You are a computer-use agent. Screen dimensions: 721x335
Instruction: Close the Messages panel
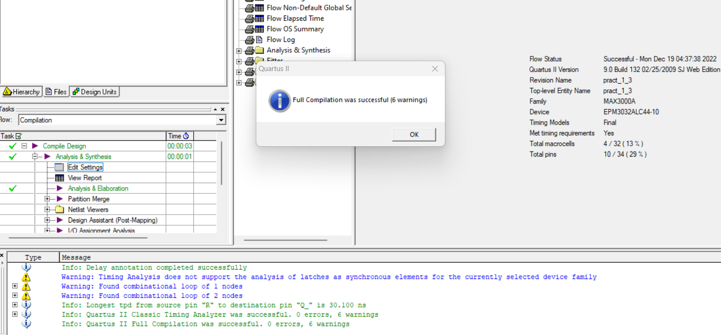tap(2, 255)
